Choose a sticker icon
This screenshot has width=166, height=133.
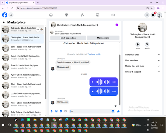(x=61, y=111)
